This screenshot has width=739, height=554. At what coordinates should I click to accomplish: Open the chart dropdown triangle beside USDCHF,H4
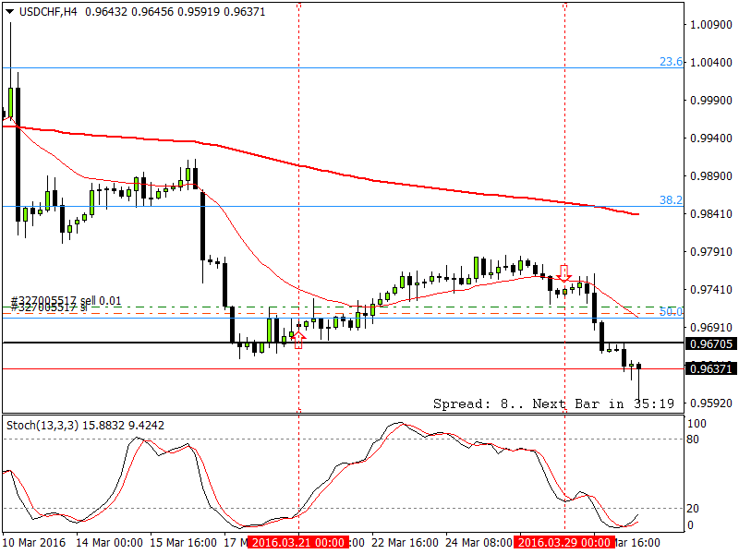[x=9, y=12]
